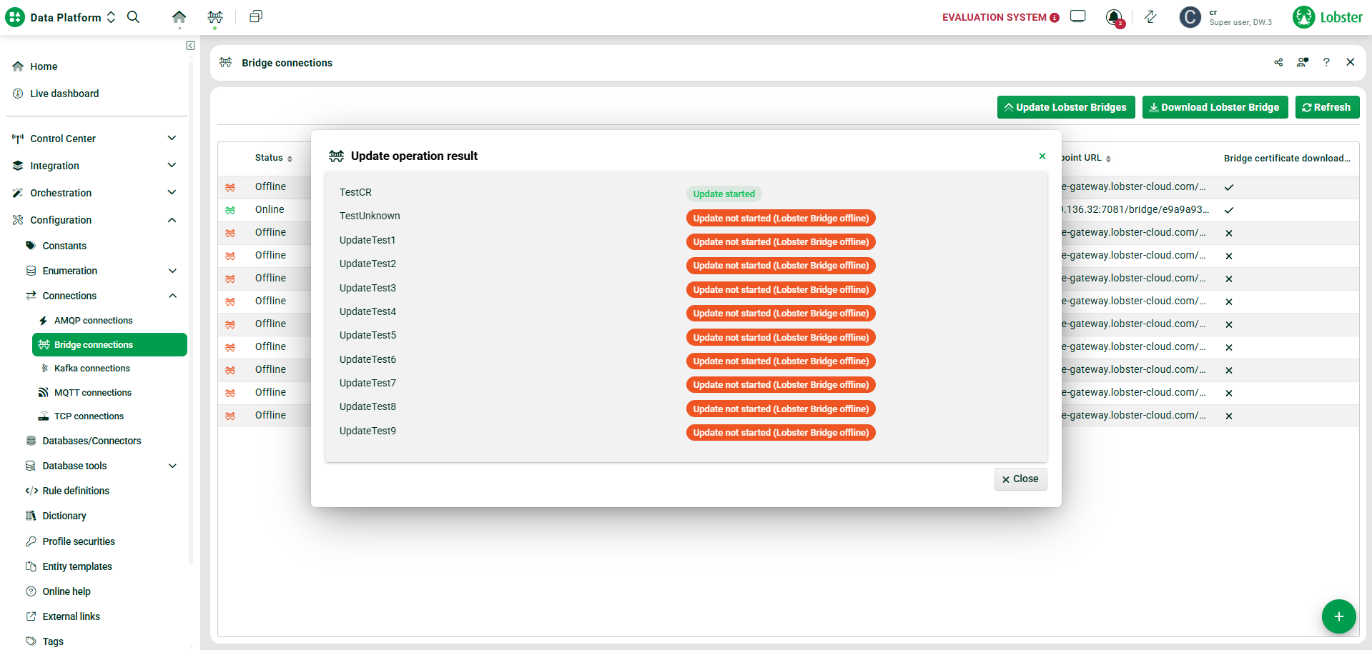Screen dimensions: 1372x650
Task: Click the Refresh button
Action: [1327, 107]
